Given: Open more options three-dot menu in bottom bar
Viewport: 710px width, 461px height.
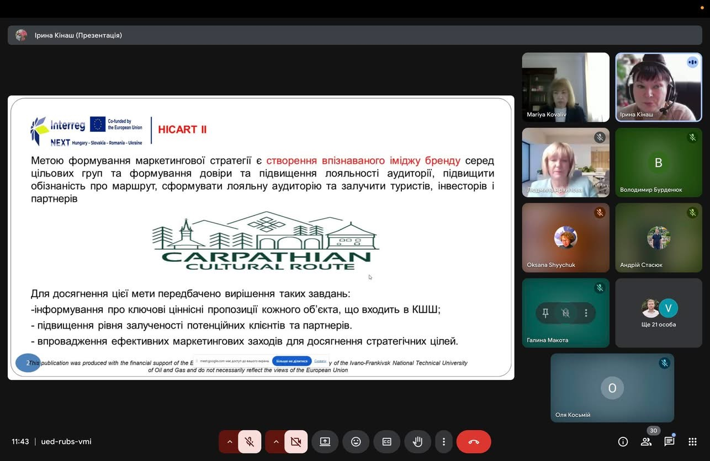Looking at the screenshot, I should pyautogui.click(x=443, y=442).
